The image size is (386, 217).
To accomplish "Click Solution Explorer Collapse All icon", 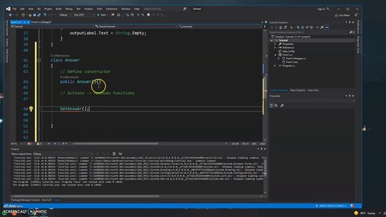I will [307, 27].
